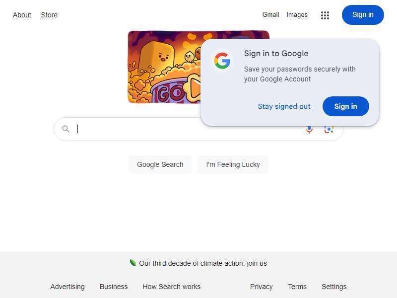Open the popcorn Google Doodle image

click(164, 67)
